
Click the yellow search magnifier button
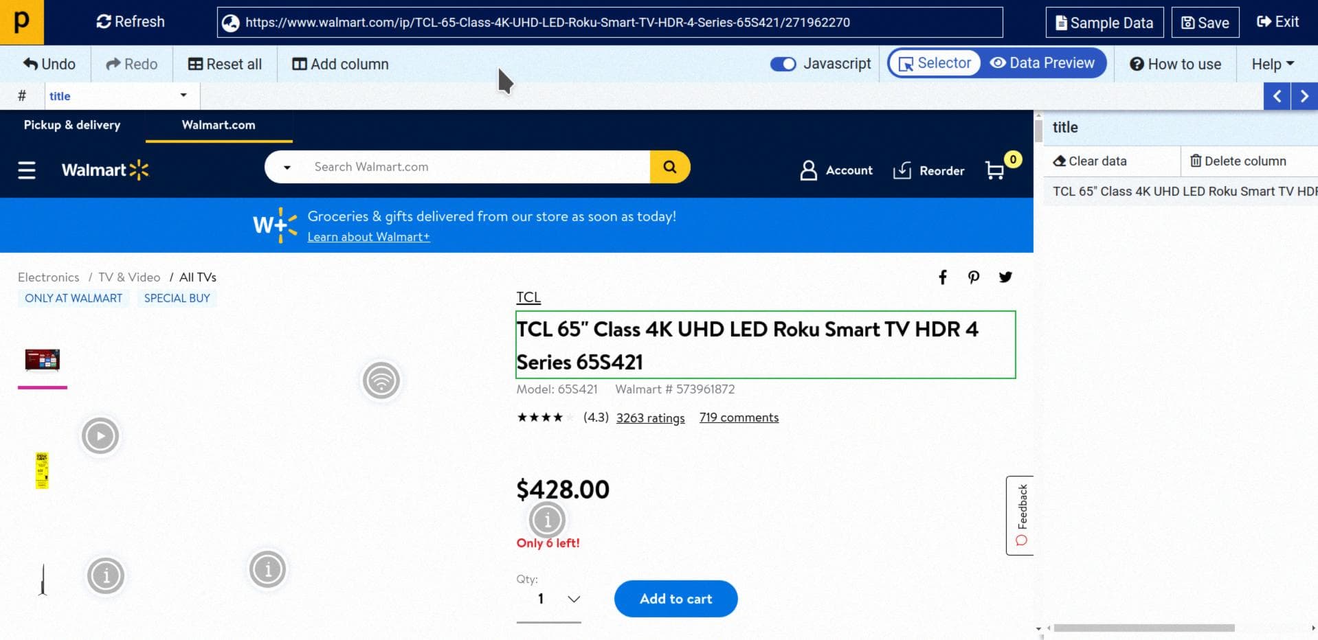point(670,167)
